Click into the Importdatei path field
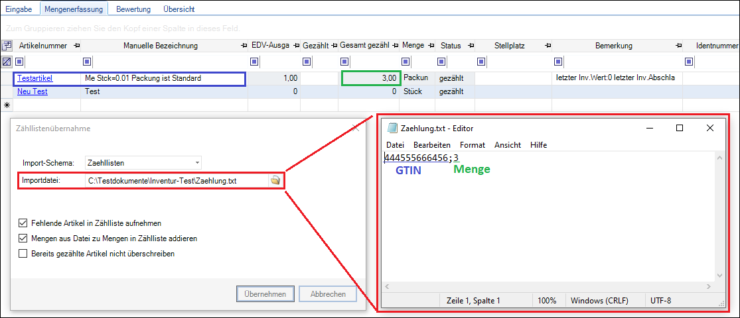The image size is (740, 318). pos(176,180)
